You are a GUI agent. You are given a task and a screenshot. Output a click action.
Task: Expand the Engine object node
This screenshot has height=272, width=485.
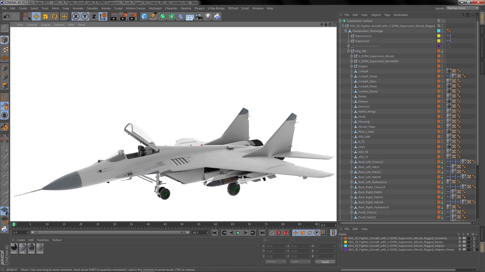pos(351,66)
